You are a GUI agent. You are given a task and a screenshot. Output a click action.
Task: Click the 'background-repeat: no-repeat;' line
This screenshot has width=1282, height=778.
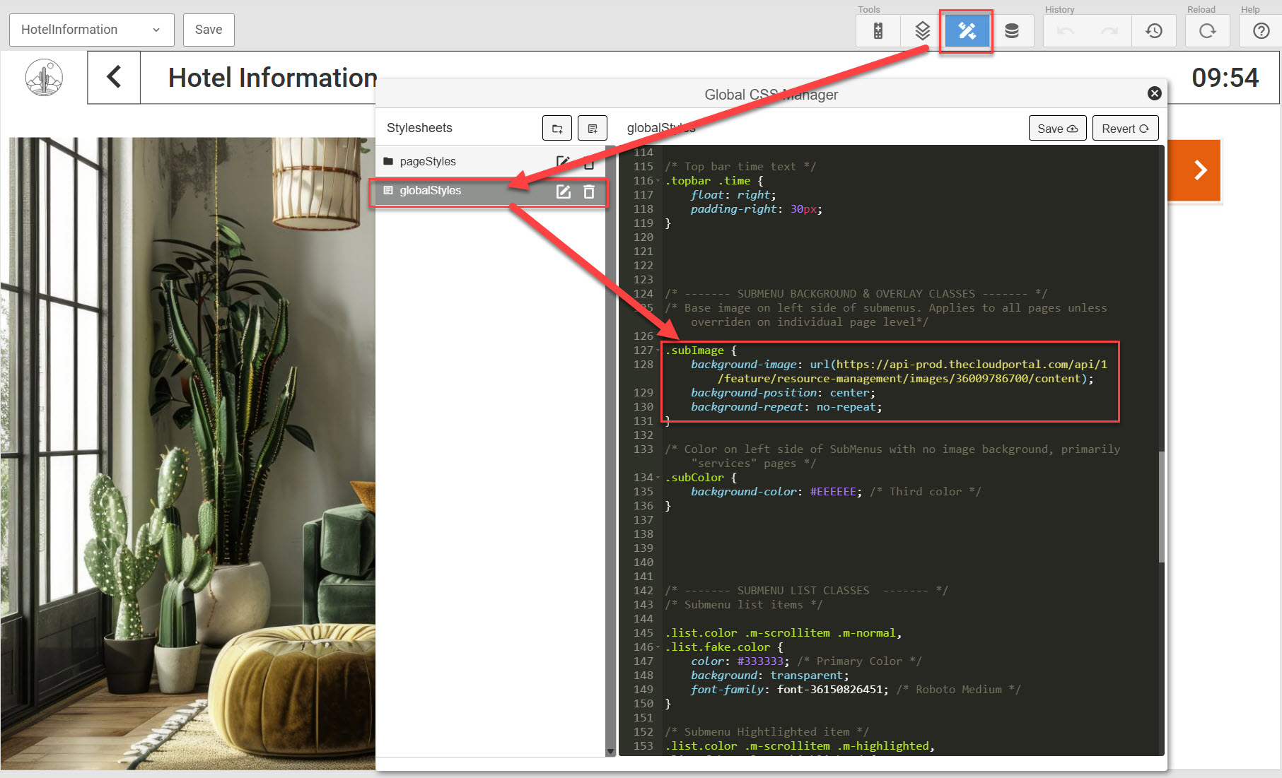[x=786, y=407]
